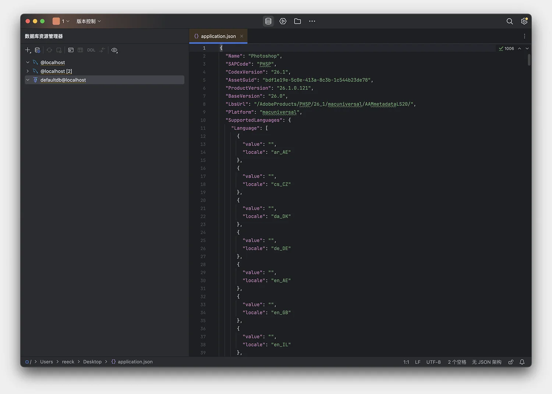Click the 数据库资源管理器 panel title

[44, 36]
